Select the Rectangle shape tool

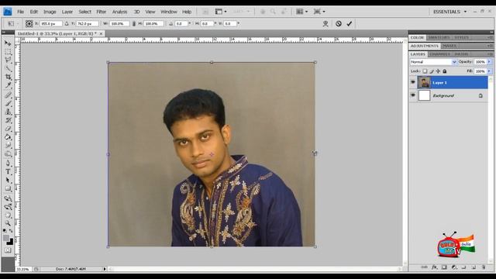pyautogui.click(x=8, y=189)
